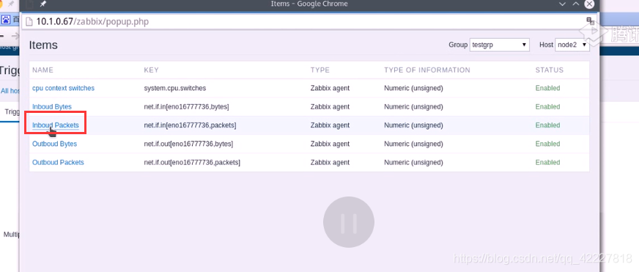Click Enabled status of Inboud Packets row
The width and height of the screenshot is (639, 272).
pyautogui.click(x=547, y=125)
